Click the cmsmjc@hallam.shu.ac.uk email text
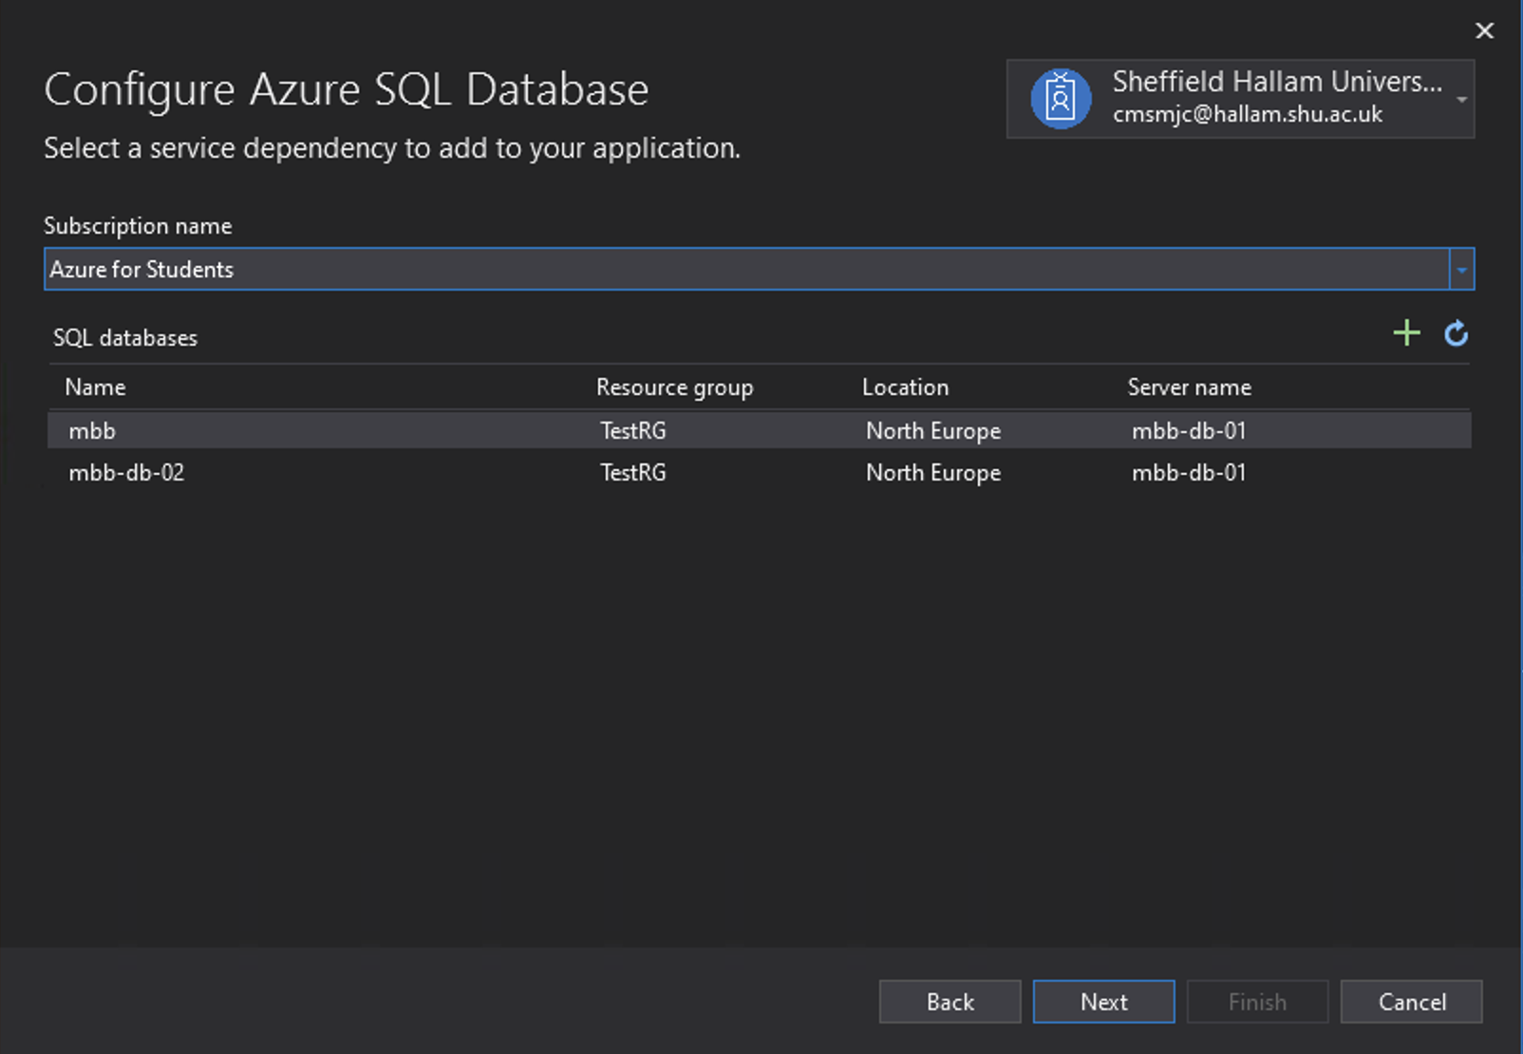The height and width of the screenshot is (1054, 1523). click(1250, 114)
